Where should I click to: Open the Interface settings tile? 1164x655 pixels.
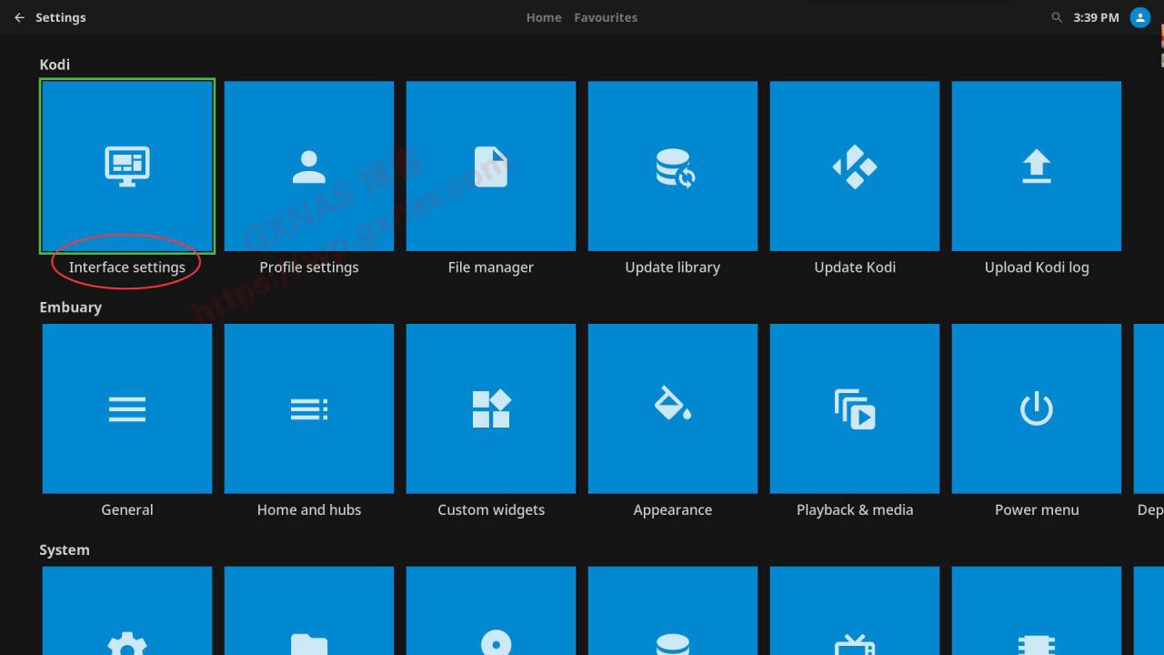tap(127, 166)
